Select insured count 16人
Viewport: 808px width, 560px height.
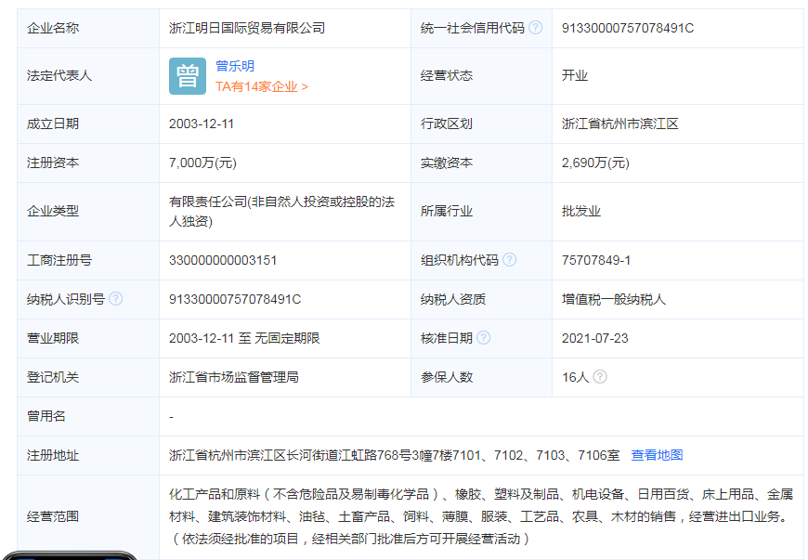click(575, 377)
